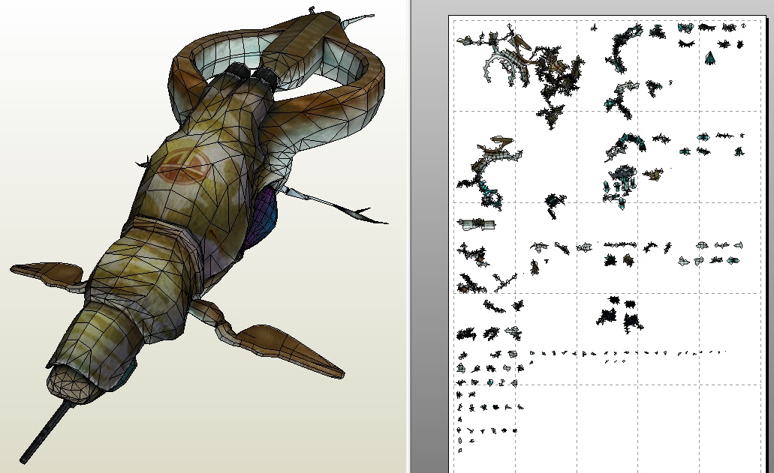Viewport: 774px width, 473px height.
Task: Select the teal cone-shaped part in the 2D pattern
Action: 710,58
